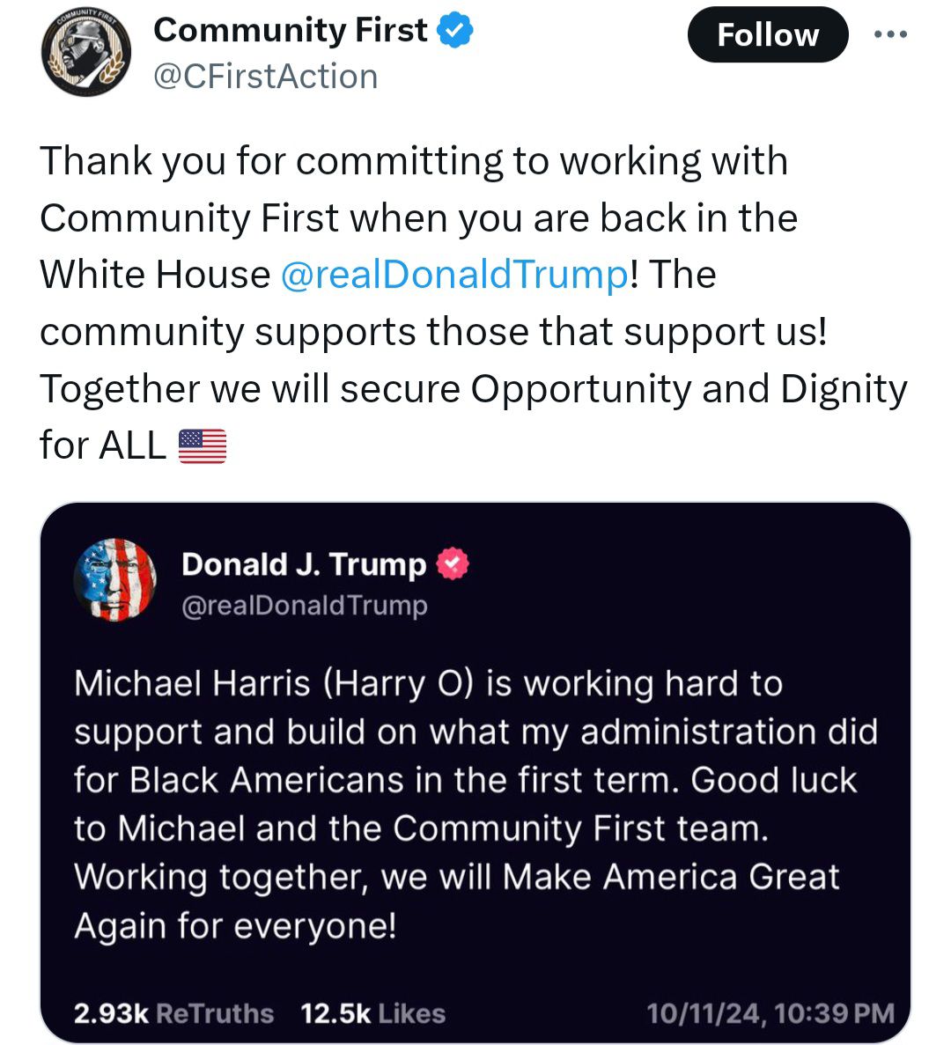The width and height of the screenshot is (951, 1045).
Task: Click Donald J. Trump's flag-painted avatar
Action: tap(115, 579)
